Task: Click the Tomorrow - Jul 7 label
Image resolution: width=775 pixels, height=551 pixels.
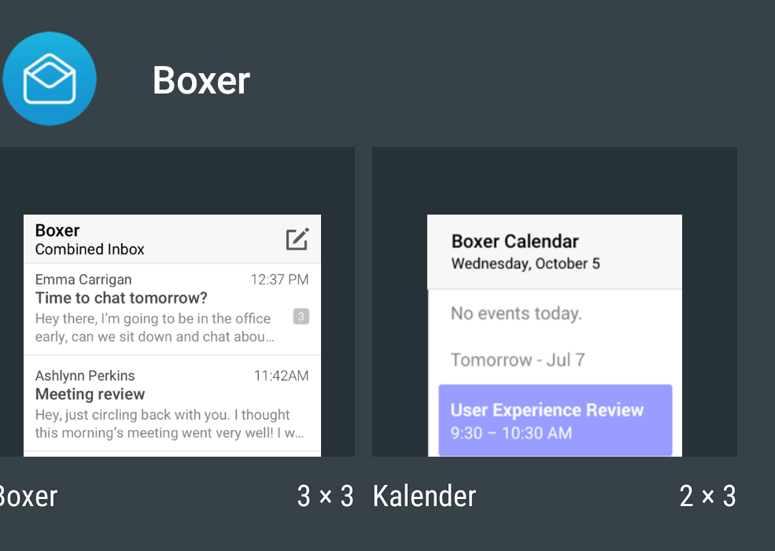Action: (518, 360)
